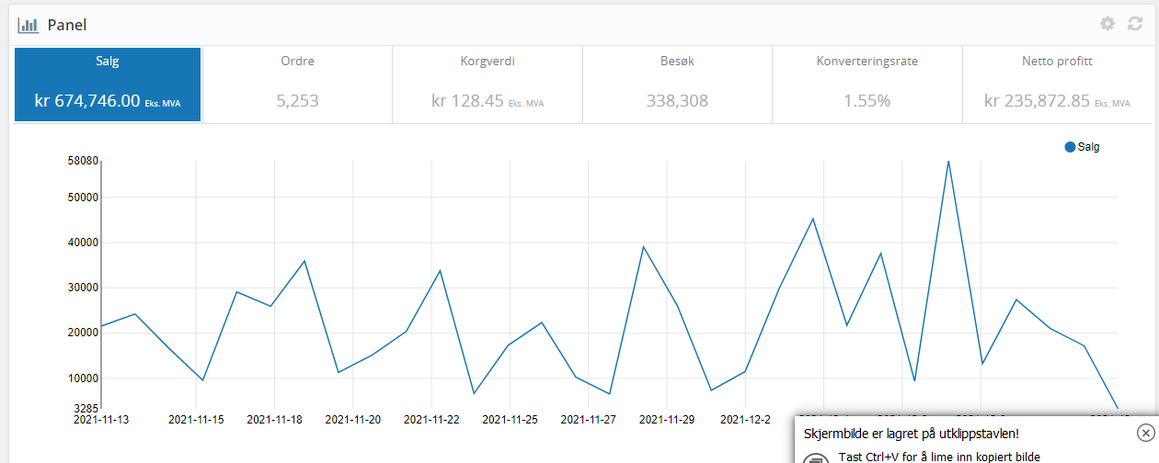Select the Konverteringsrate tab
1159x463 pixels.
[867, 85]
